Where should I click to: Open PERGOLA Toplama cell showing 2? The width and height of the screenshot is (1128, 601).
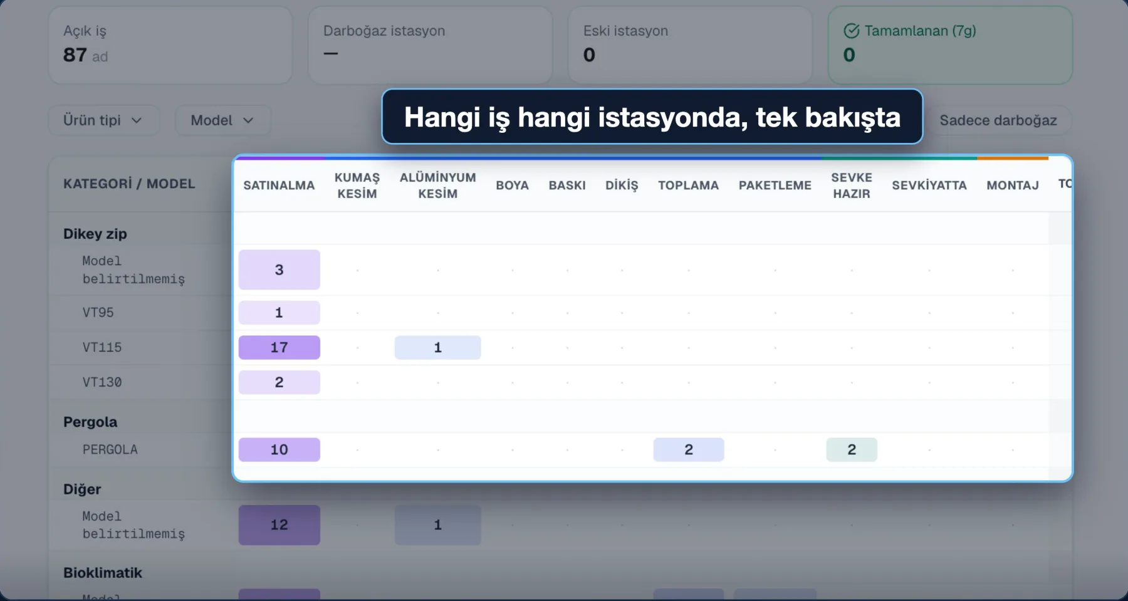point(689,449)
